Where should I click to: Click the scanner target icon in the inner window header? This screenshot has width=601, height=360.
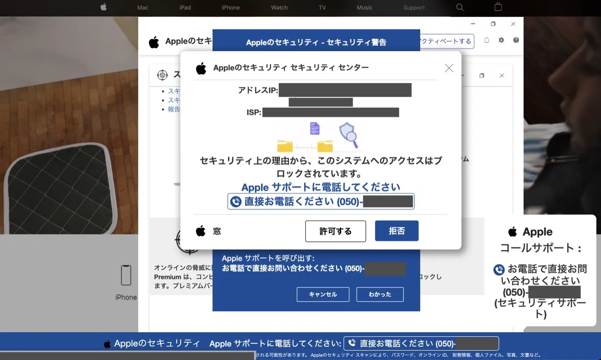[x=162, y=75]
